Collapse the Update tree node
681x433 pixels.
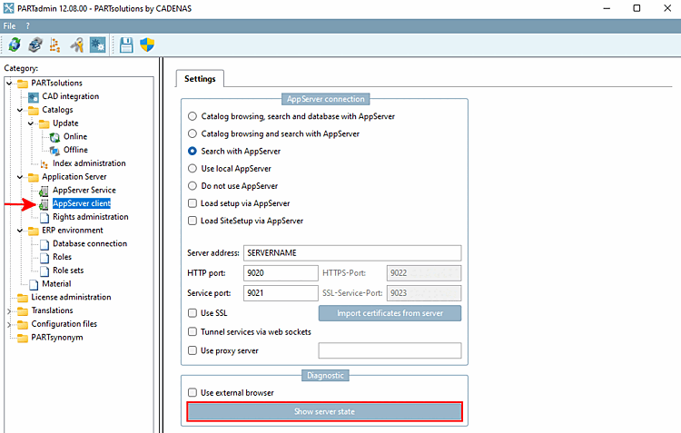(x=31, y=123)
